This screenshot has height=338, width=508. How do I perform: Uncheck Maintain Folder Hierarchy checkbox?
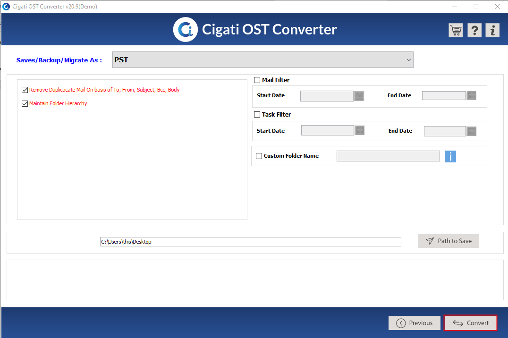25,103
